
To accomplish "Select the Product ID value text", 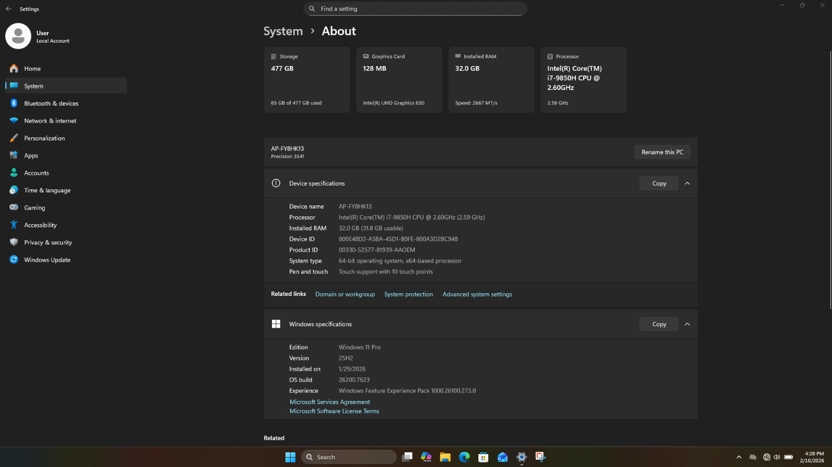I will coord(377,250).
